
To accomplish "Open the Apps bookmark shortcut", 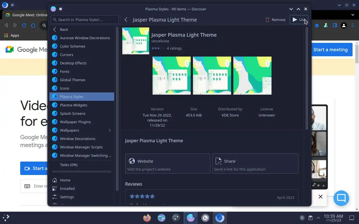I will [11, 35].
